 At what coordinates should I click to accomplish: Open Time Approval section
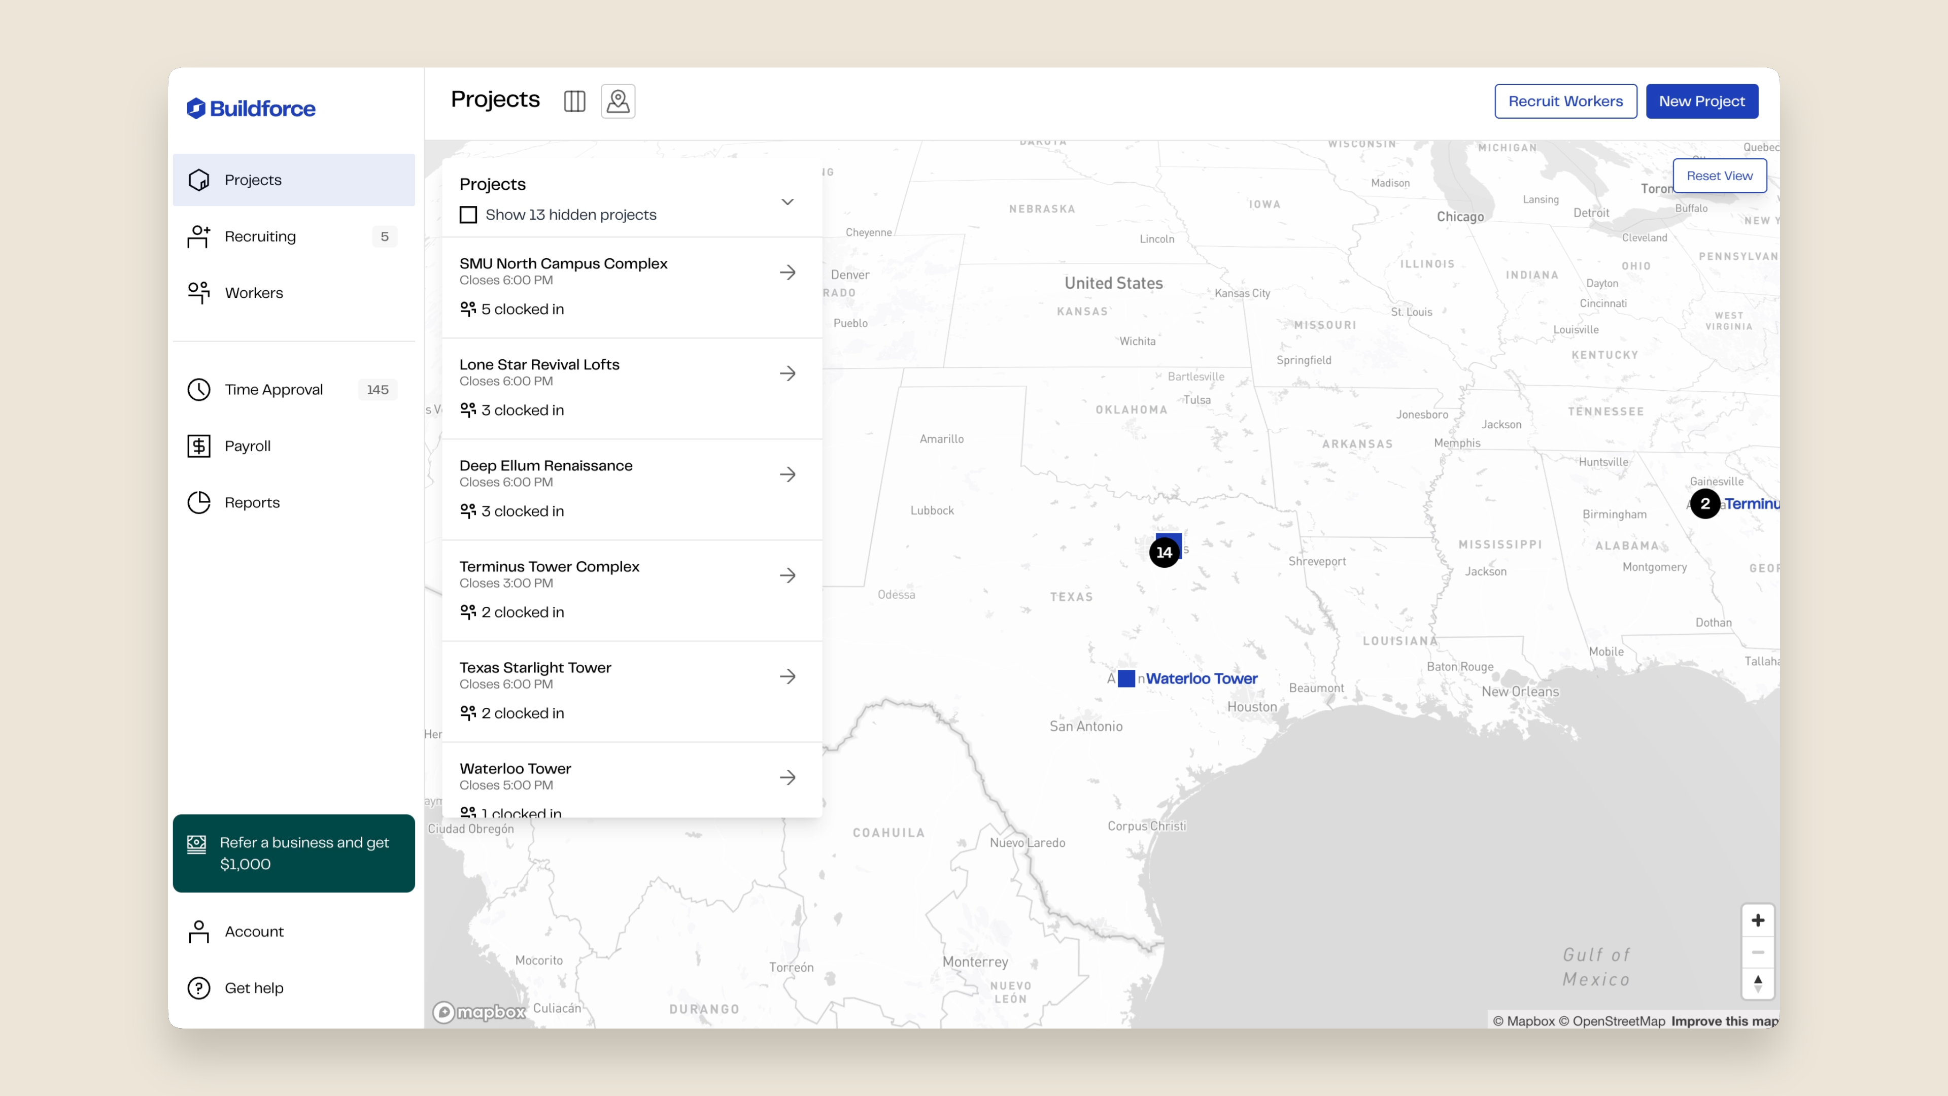click(293, 390)
